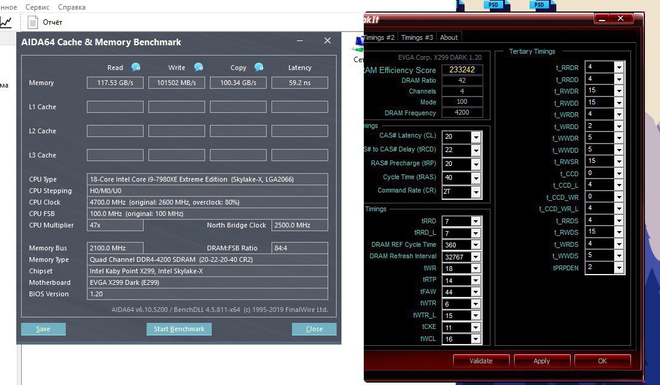Viewport: 660px width, 385px height.
Task: Open the t_RWDS dropdown
Action: 619,232
